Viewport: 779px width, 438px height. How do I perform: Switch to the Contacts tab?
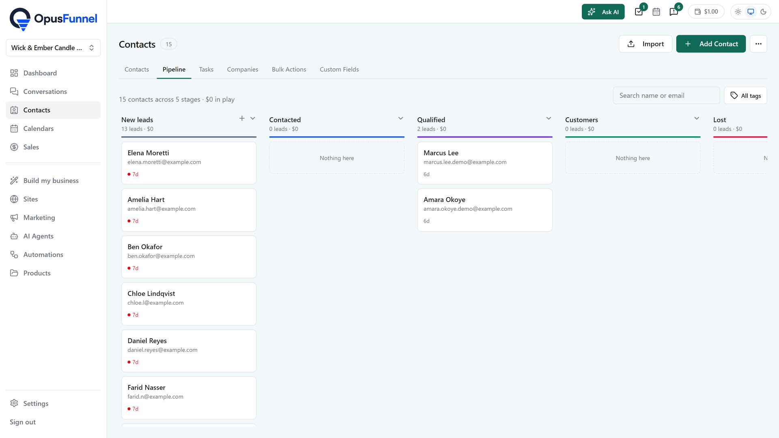(137, 69)
